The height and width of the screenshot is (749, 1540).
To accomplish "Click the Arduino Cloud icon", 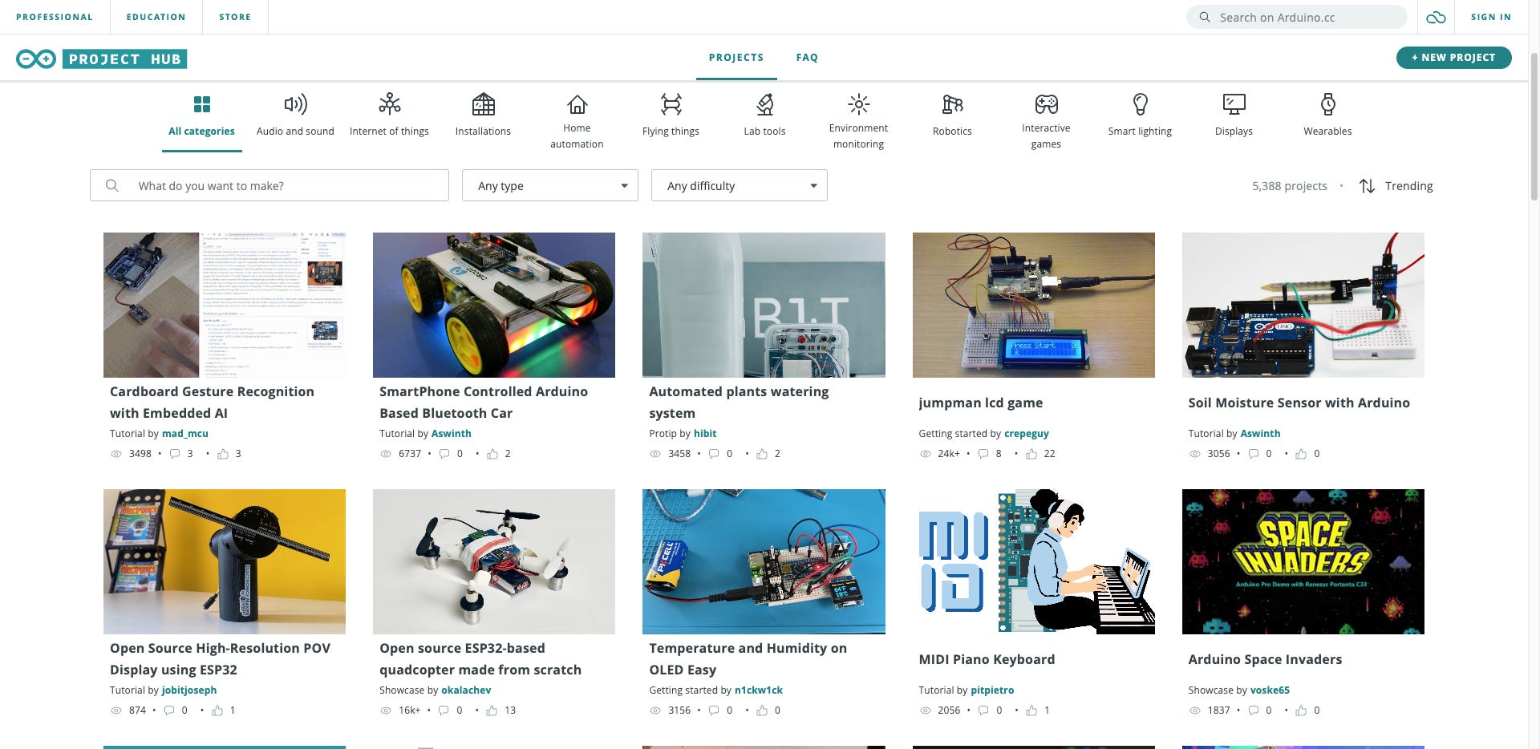I will click(1436, 17).
